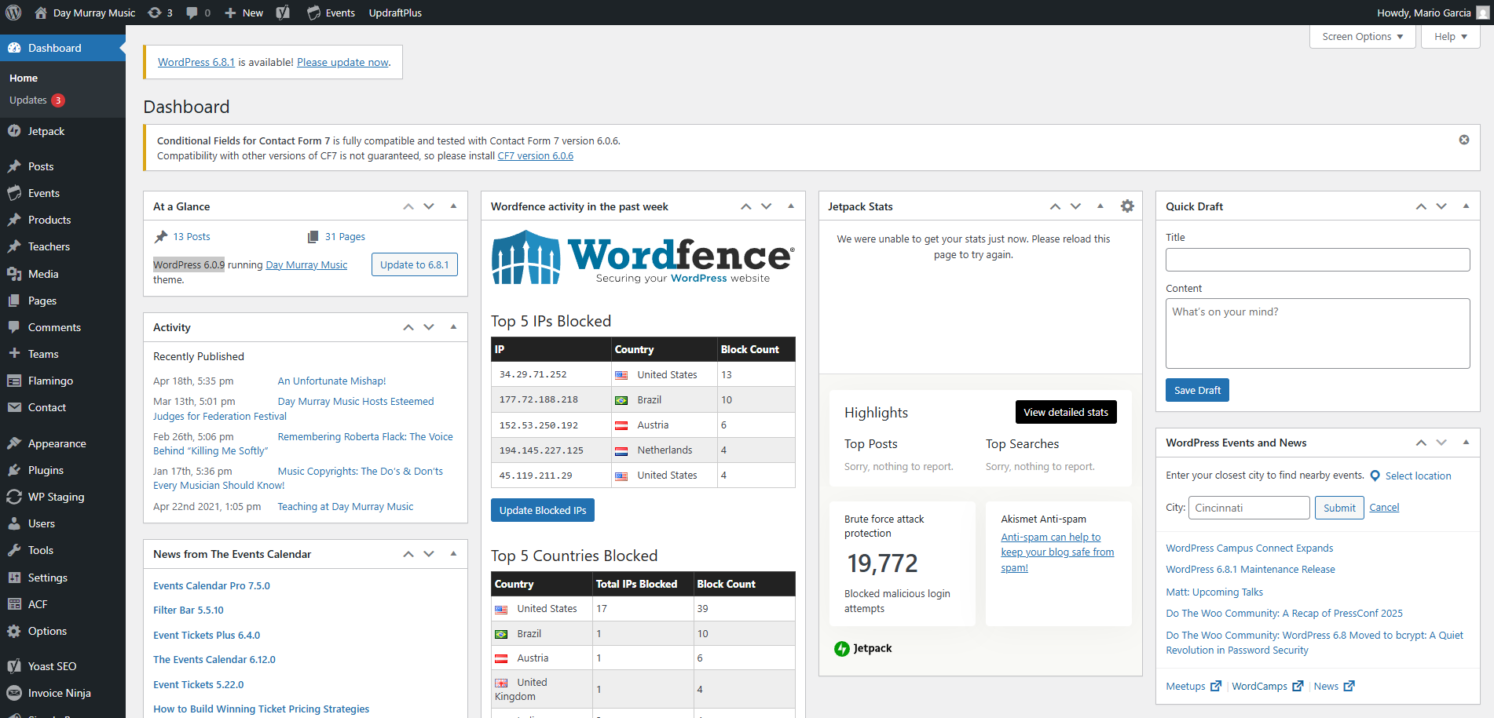Move At a Glance panel down
Viewport: 1494px width, 718px height.
click(x=429, y=206)
